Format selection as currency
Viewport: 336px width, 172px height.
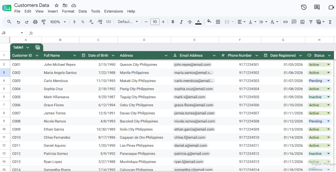click(74, 22)
